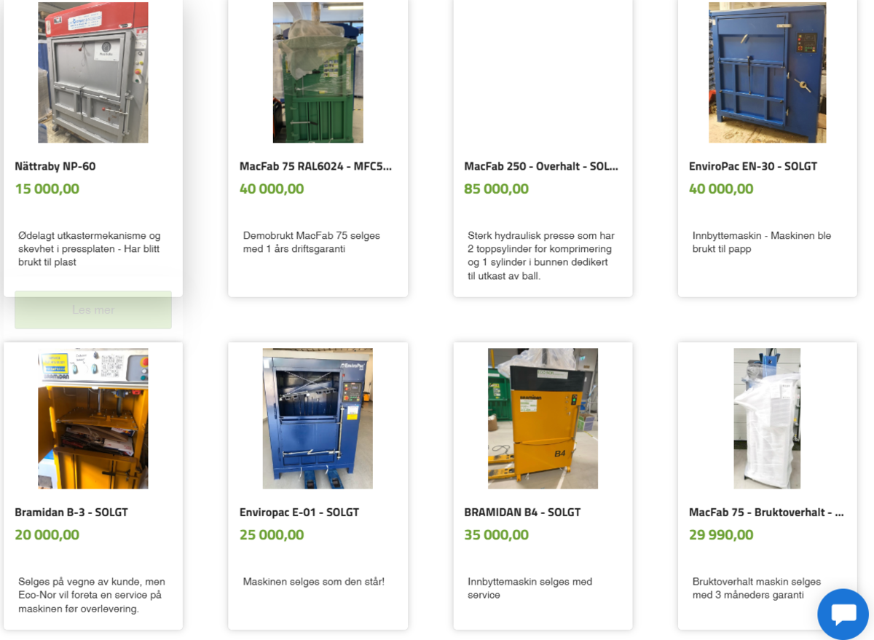Image resolution: width=874 pixels, height=640 pixels.
Task: Open the MacFab 75 - Bruktoverhalt title
Action: 766,512
